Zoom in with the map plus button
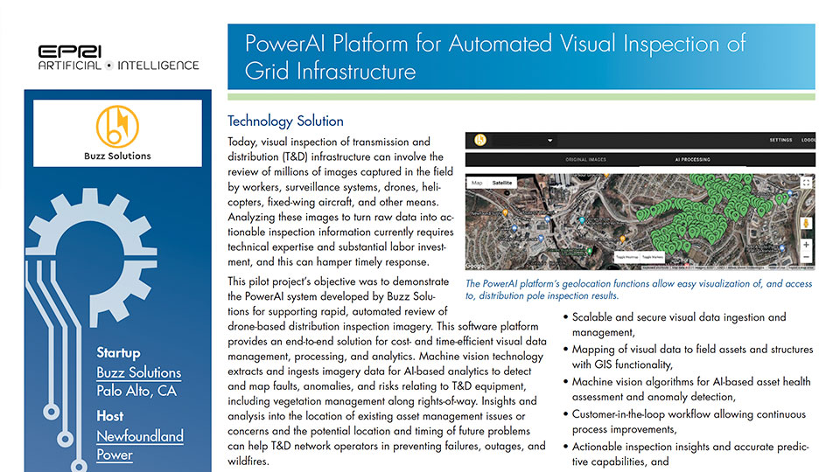840x472 pixels. (x=806, y=245)
